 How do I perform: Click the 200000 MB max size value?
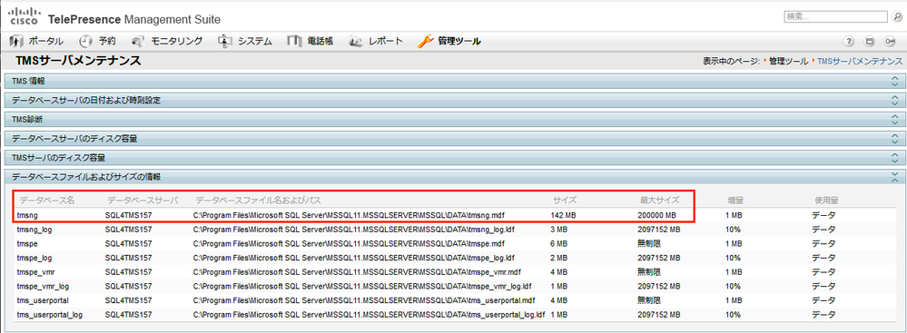click(657, 216)
